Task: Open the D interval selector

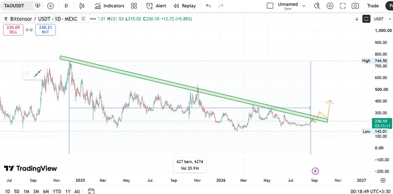Action: click(x=66, y=6)
